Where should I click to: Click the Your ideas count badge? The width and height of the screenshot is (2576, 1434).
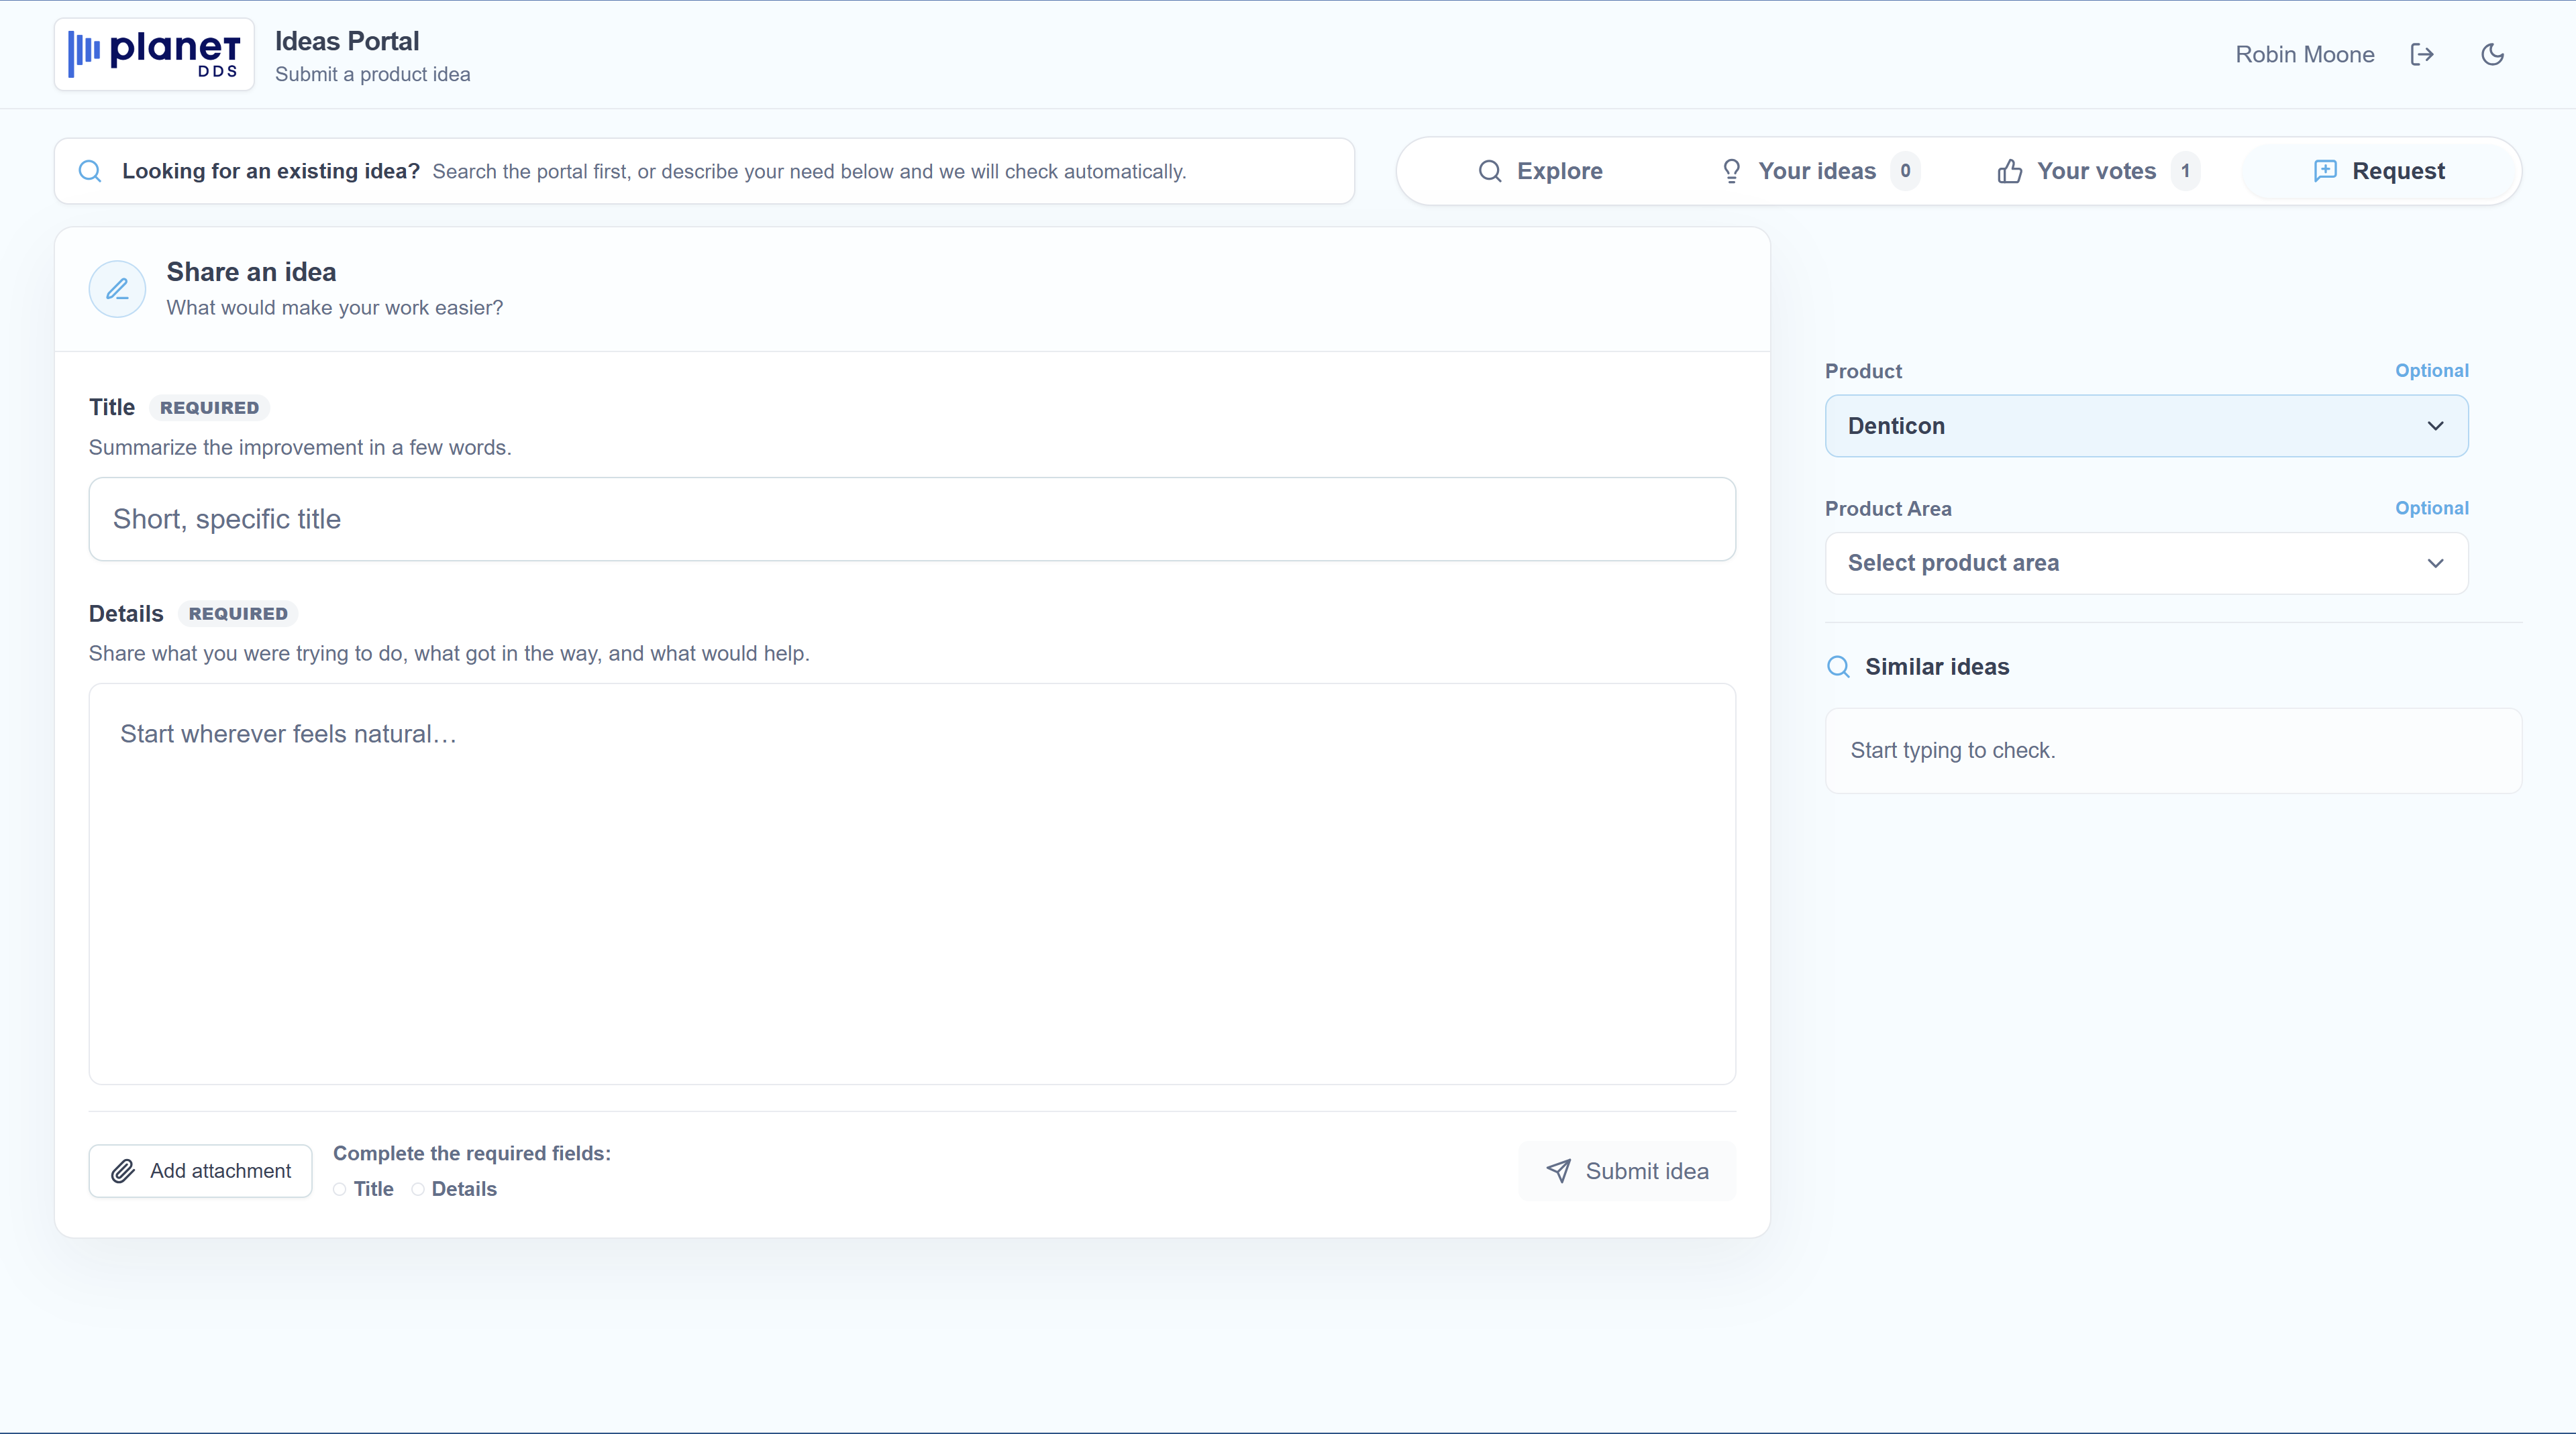tap(1905, 171)
